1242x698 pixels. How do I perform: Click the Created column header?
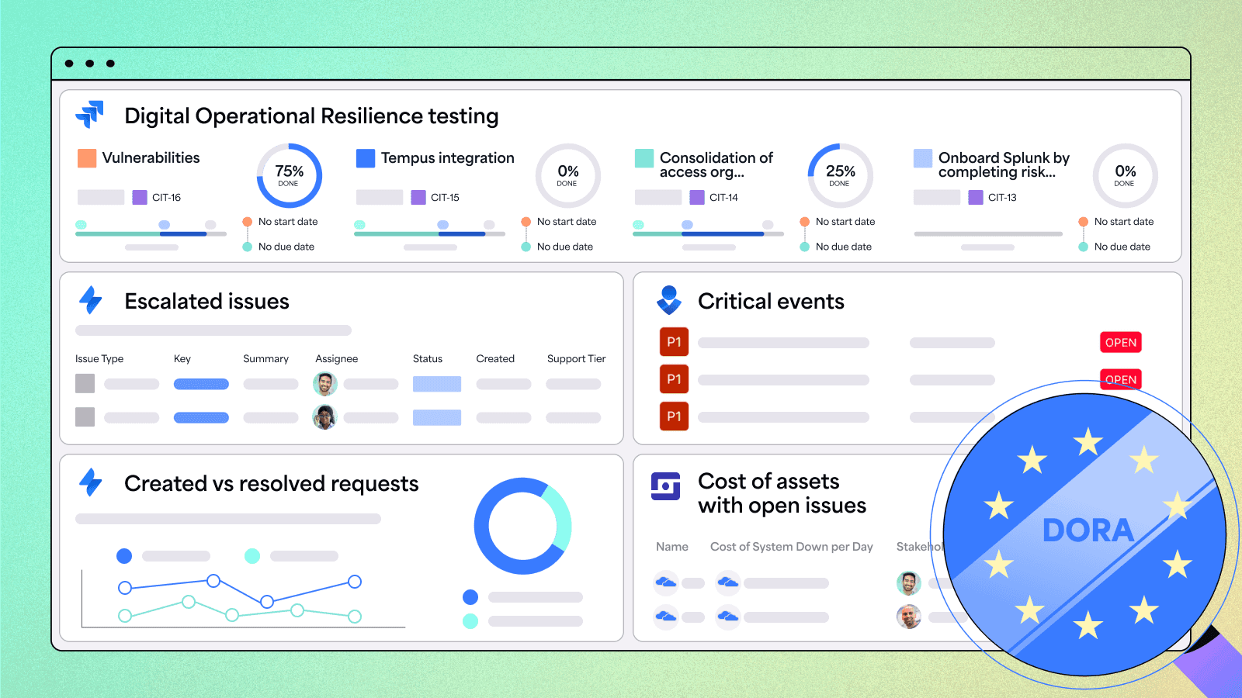[495, 358]
